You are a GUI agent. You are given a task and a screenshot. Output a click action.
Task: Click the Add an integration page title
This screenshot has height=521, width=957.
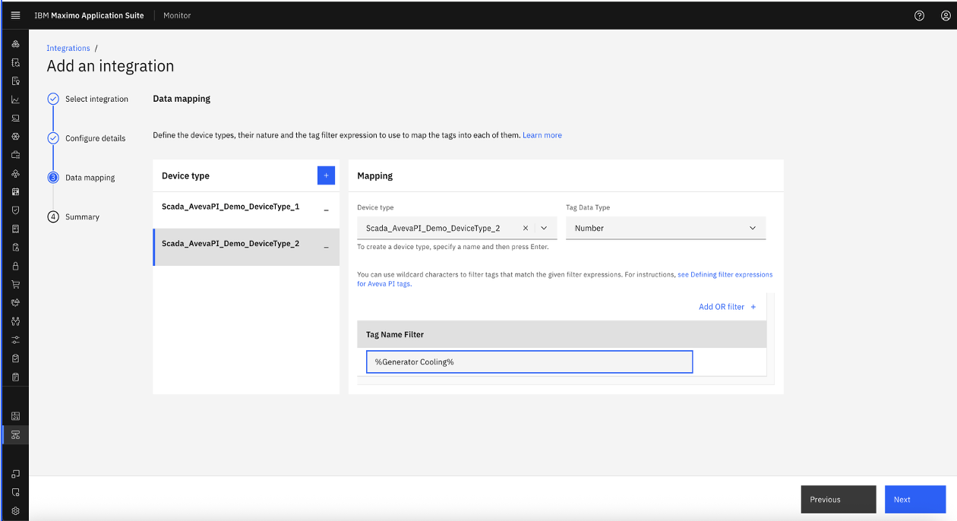click(110, 66)
